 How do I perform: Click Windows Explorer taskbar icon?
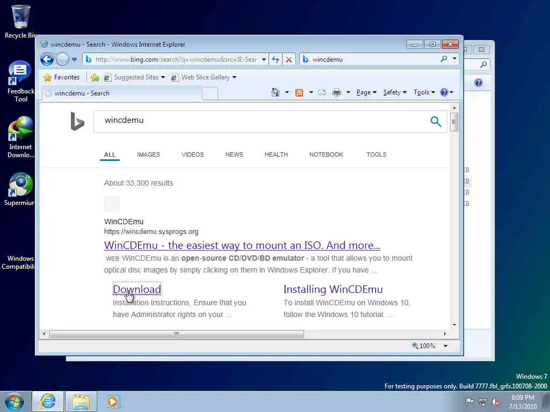(x=81, y=401)
